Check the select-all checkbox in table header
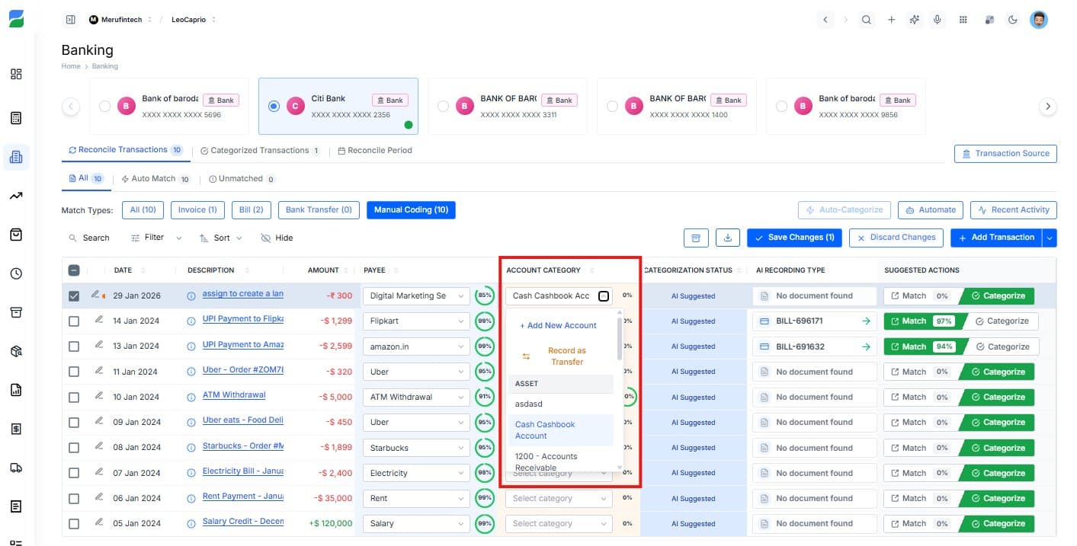The height and width of the screenshot is (546, 1077). point(74,270)
